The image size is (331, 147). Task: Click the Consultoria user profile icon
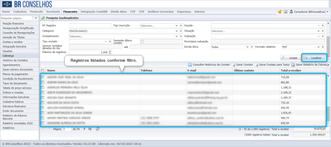[291, 12]
